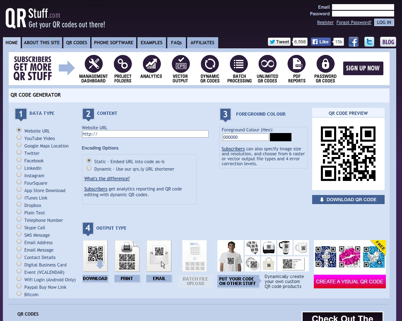This screenshot has width=402, height=321.
Task: Select Plain Text data type
Action: click(x=19, y=212)
